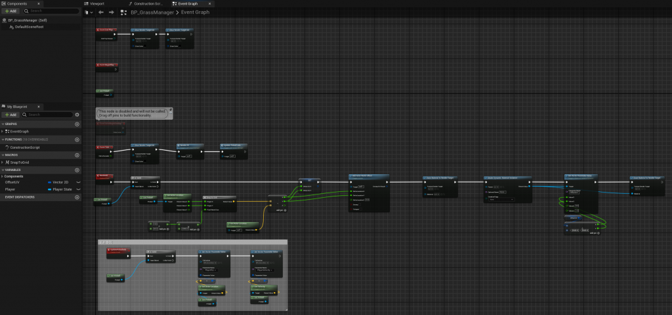Viewport: 672px width, 315px height.
Task: Expand the EventGraph tree entry
Action: [x=3, y=132]
